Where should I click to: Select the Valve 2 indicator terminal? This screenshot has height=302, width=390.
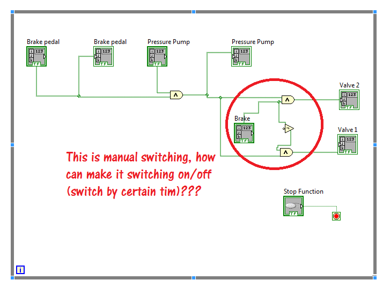point(349,100)
